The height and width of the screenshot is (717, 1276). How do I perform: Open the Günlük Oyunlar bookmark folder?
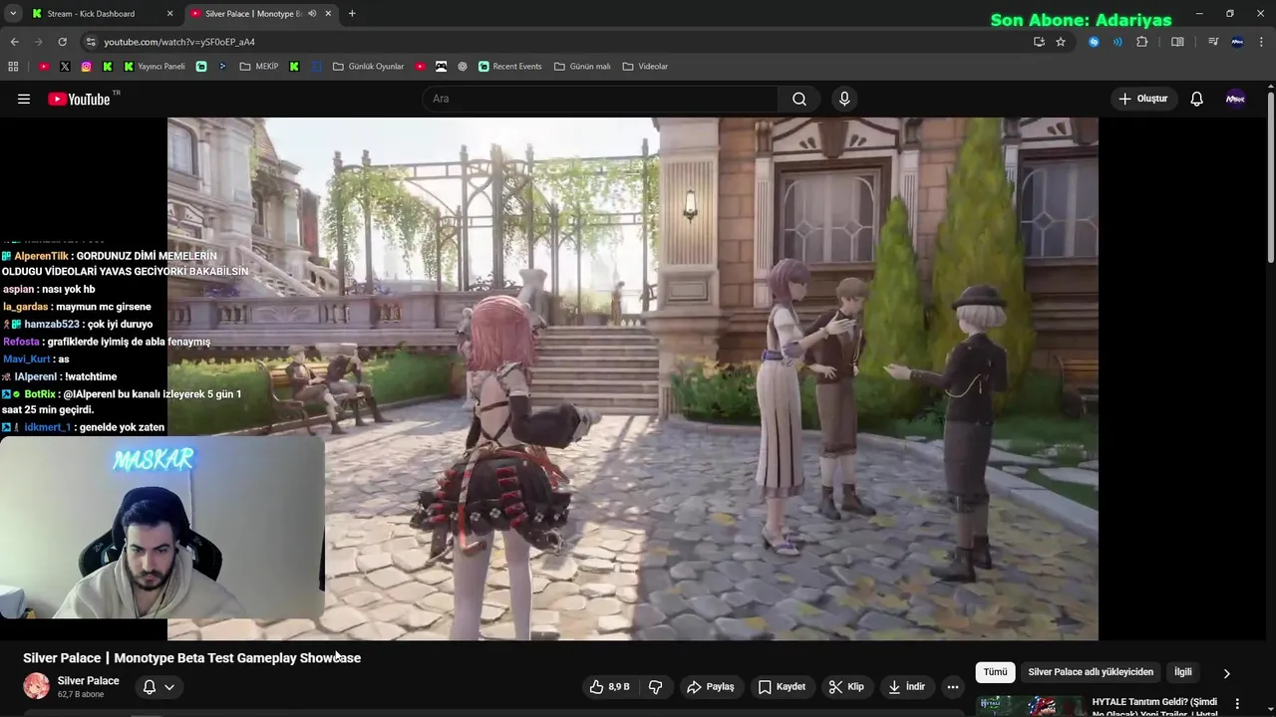(369, 67)
